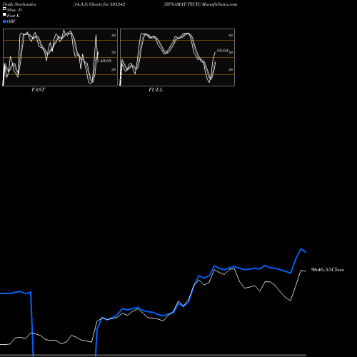357x357 pixels.
Task: Click the FULL stochastic chart panel
Action: click(x=177, y=57)
